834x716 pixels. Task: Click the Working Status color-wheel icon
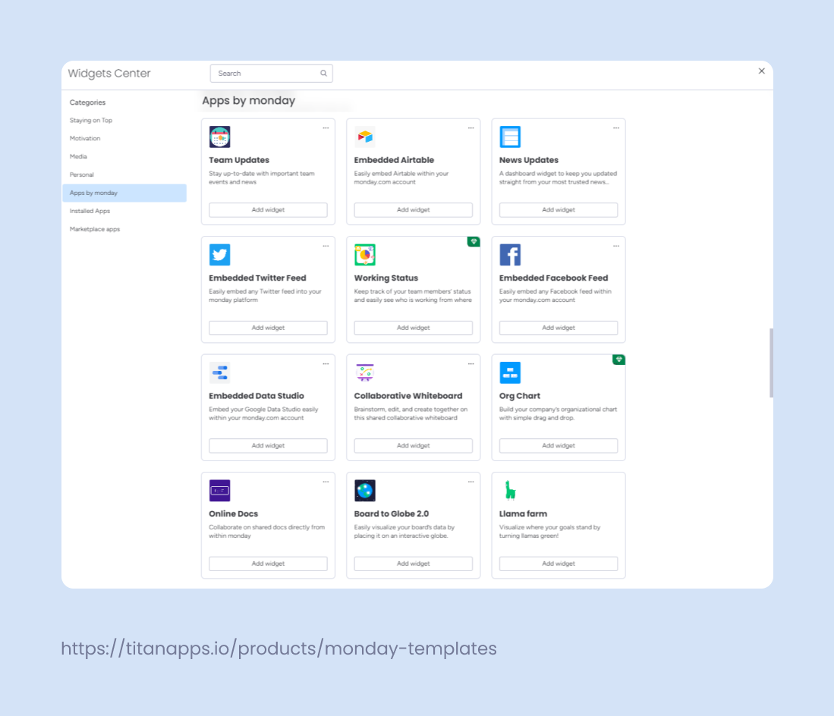click(x=364, y=255)
